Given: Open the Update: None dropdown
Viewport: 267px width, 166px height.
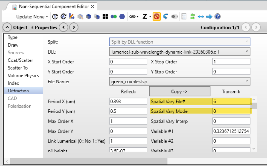Looking at the screenshot, I should pos(32,17).
